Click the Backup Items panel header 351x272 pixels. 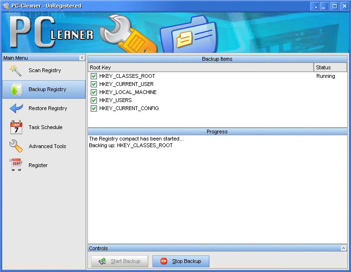coord(218,59)
